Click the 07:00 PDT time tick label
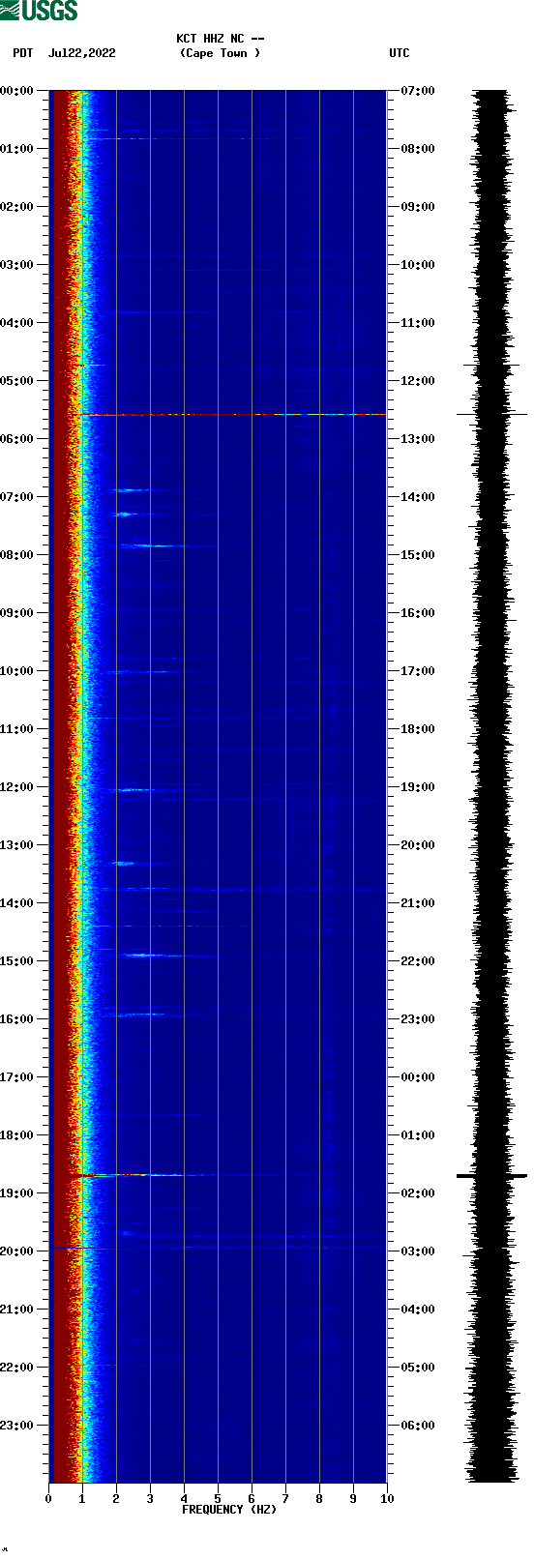 [17, 497]
